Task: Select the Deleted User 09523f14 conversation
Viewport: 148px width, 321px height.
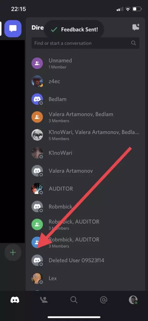Action: click(85, 260)
